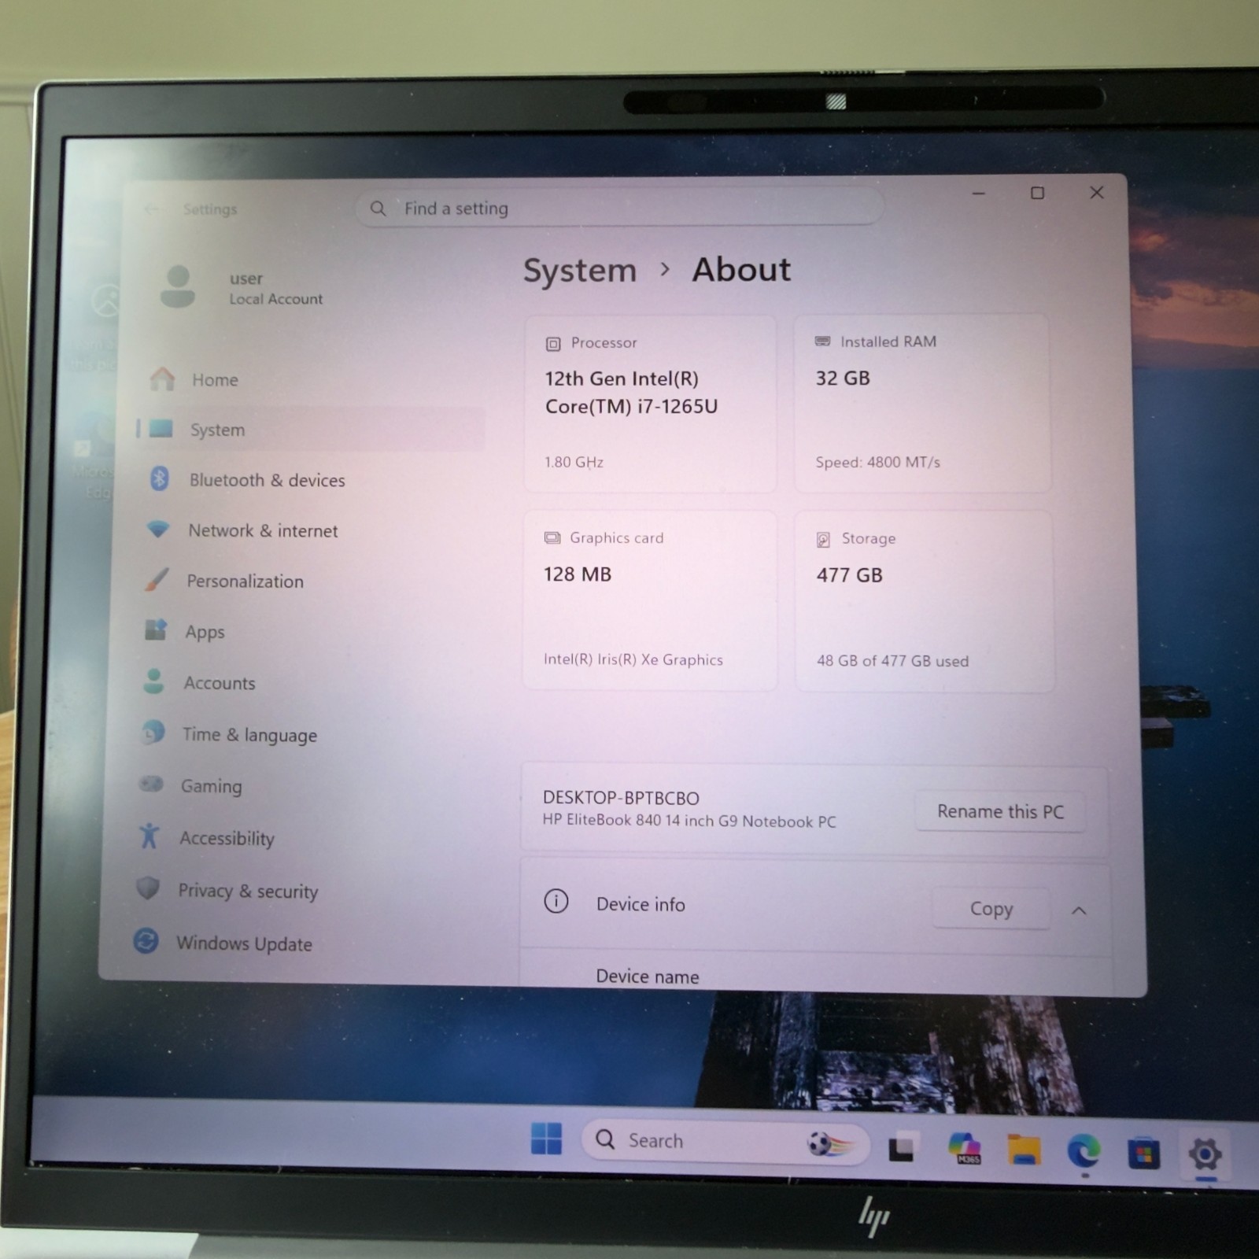Click the Network wifi icon in sidebar

[x=158, y=530]
